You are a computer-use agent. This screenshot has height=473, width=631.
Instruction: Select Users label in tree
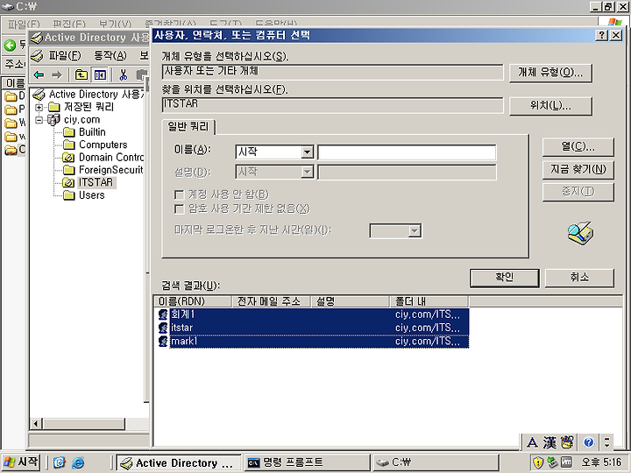point(92,195)
